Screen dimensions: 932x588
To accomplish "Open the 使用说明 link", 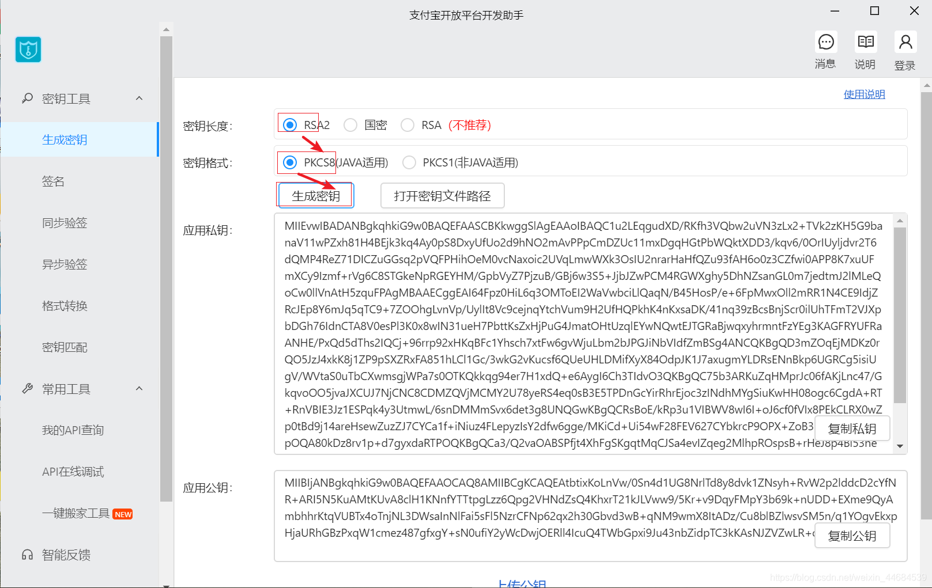I will click(x=864, y=94).
